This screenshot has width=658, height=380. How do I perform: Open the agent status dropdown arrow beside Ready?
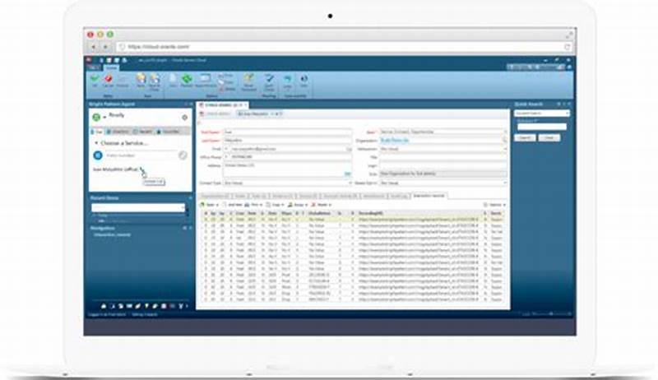[x=105, y=118]
